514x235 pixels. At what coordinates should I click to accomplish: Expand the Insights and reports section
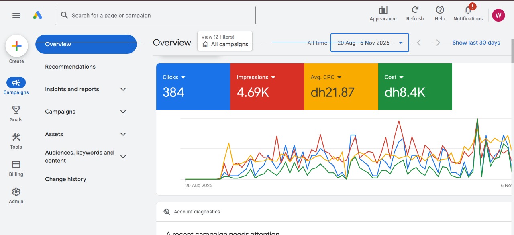click(86, 89)
